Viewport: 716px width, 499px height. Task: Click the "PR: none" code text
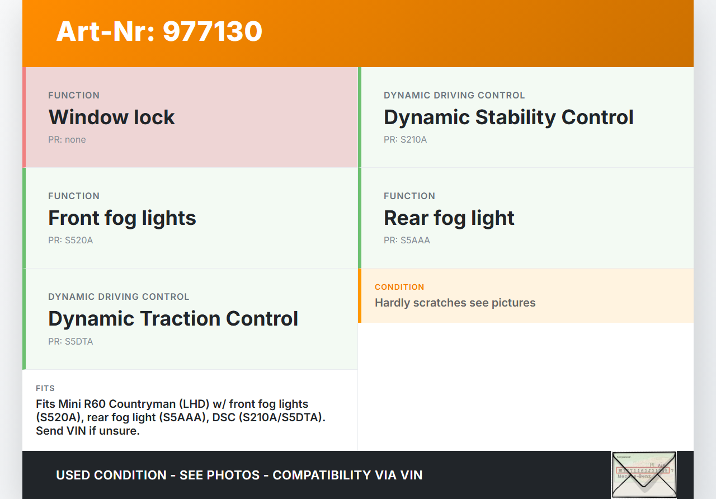coord(67,140)
